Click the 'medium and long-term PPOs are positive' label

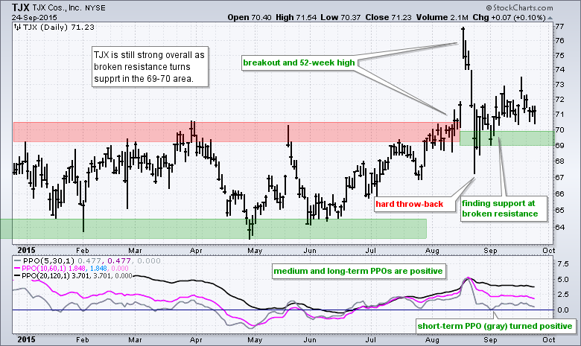pyautogui.click(x=358, y=271)
